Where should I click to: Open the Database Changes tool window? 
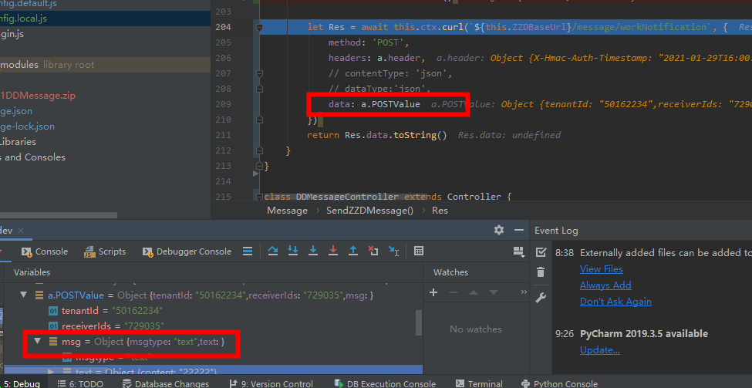[166, 383]
